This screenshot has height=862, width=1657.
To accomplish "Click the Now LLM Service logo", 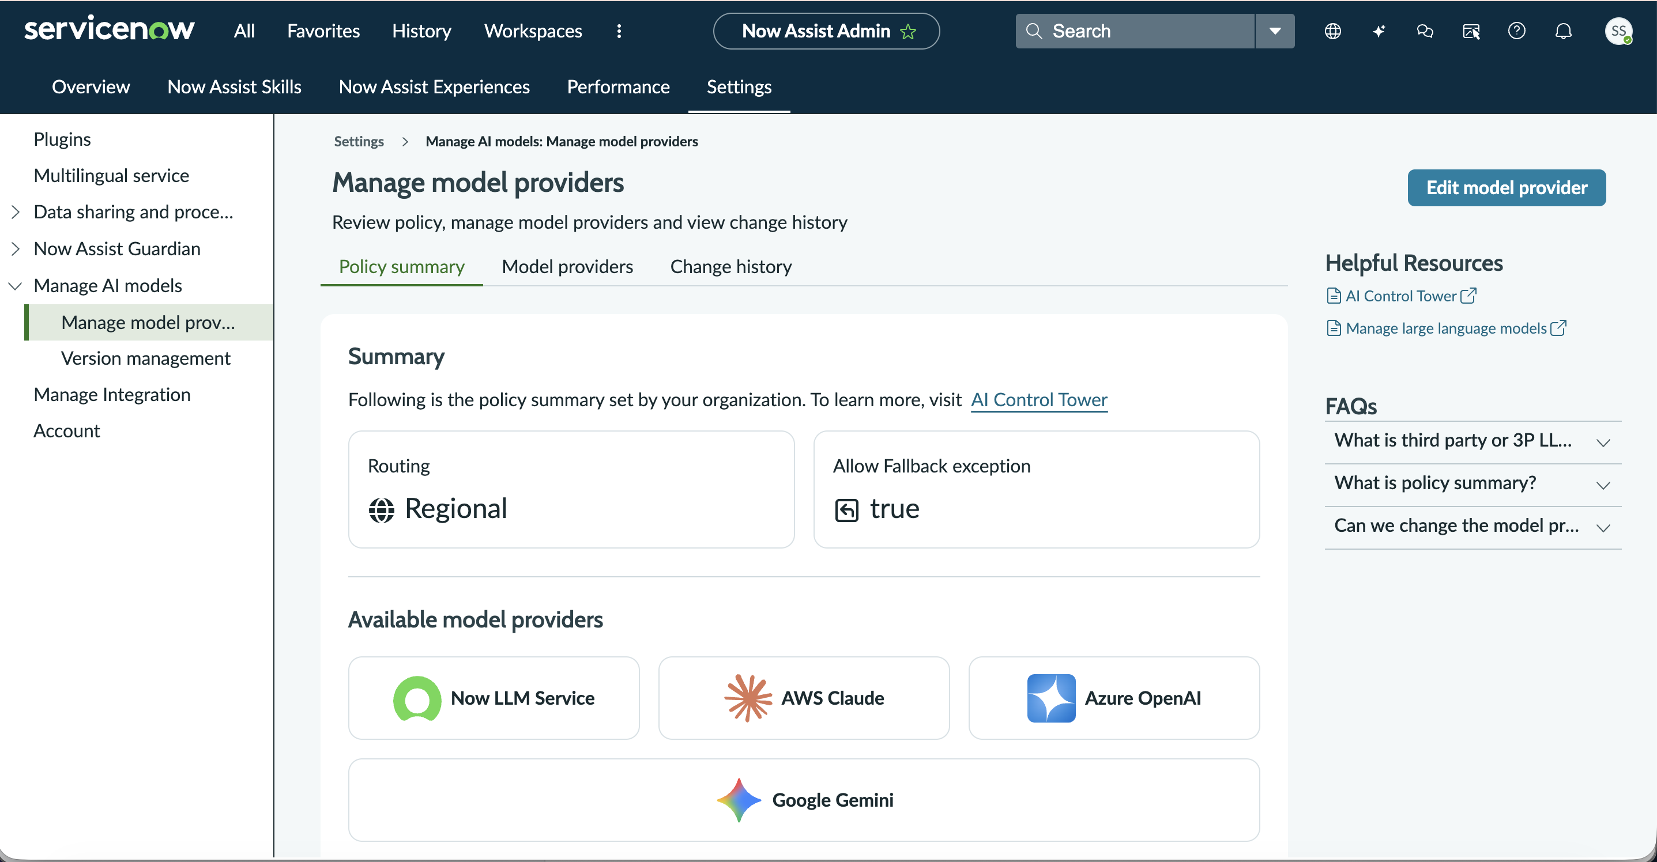I will [x=417, y=698].
